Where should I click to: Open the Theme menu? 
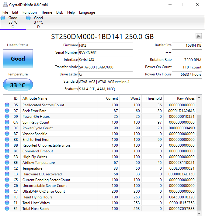(47, 12)
